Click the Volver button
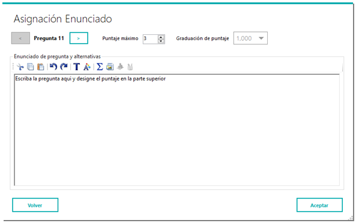The image size is (356, 223). [35, 205]
